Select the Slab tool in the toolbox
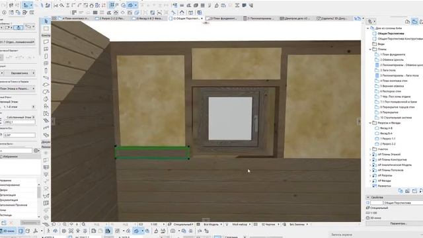 click(x=46, y=85)
